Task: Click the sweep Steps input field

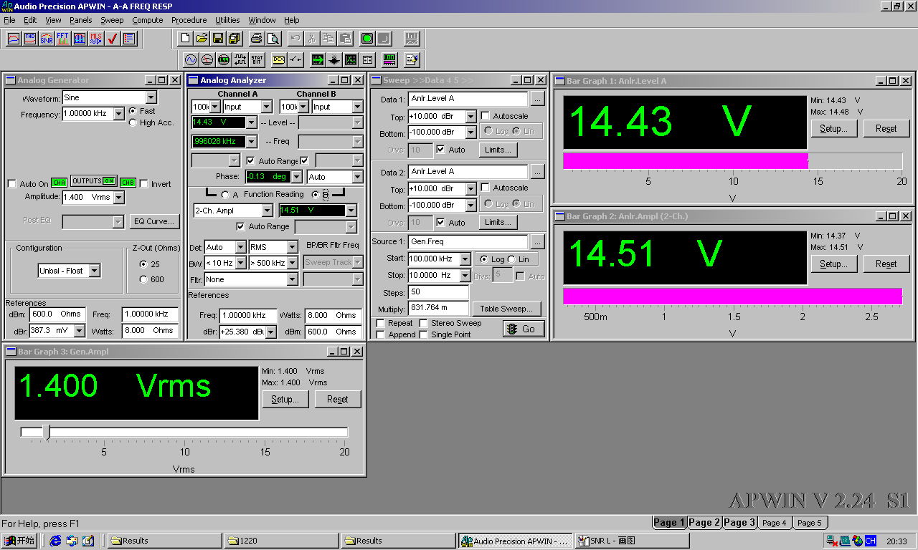Action: (x=438, y=292)
